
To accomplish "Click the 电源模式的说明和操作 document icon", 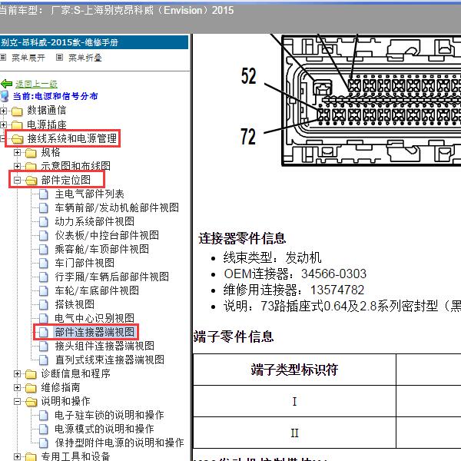I will (44, 429).
